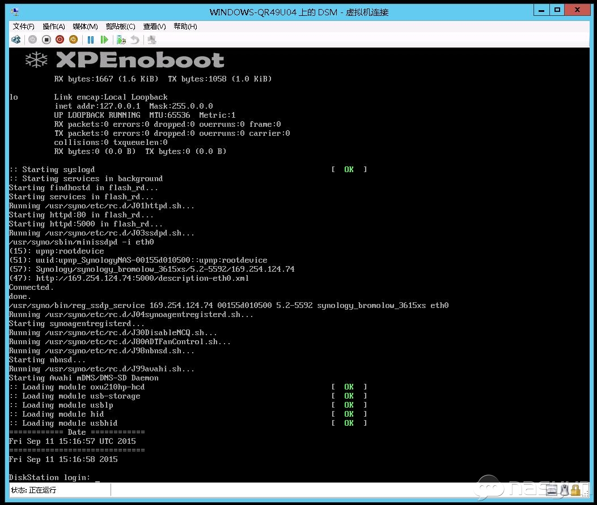The image size is (597, 505).
Task: Click the padlock security icon in status bar
Action: (575, 490)
